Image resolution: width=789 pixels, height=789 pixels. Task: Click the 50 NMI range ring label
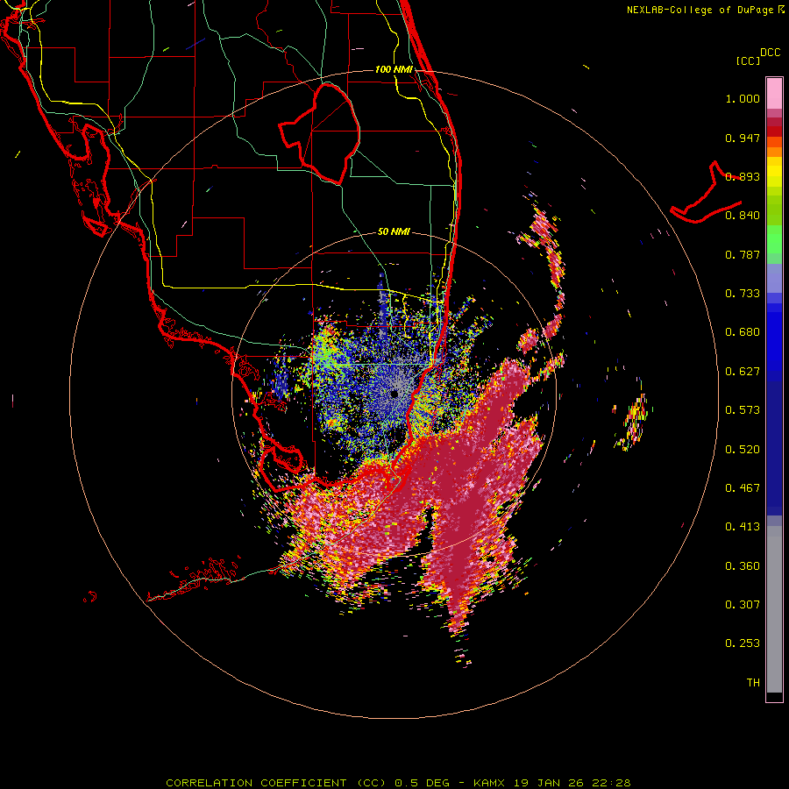click(x=394, y=232)
